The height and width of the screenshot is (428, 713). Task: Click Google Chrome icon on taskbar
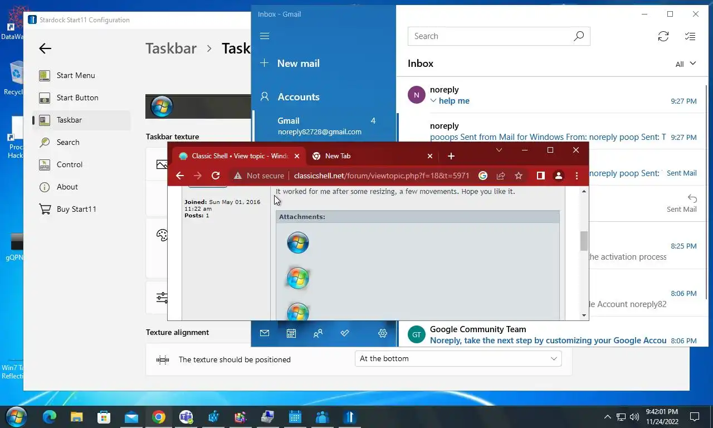point(159,417)
